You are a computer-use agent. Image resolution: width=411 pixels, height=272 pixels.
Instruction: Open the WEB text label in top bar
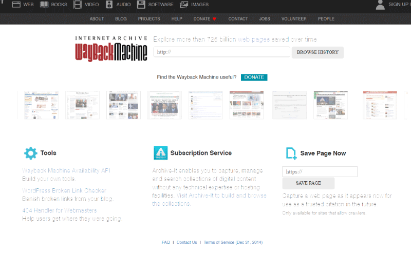[x=28, y=5]
